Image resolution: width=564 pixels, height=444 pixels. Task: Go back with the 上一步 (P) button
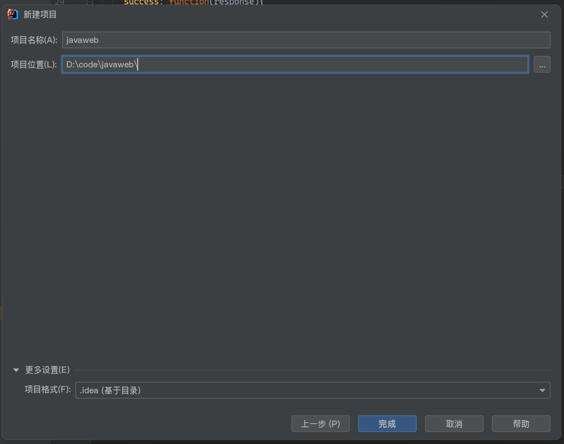tap(320, 423)
